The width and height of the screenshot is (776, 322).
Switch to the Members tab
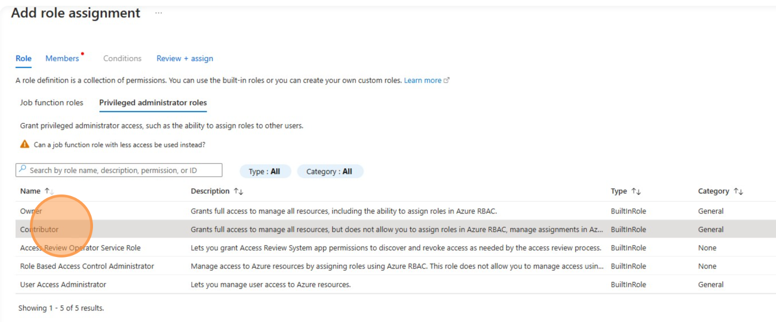tap(62, 58)
